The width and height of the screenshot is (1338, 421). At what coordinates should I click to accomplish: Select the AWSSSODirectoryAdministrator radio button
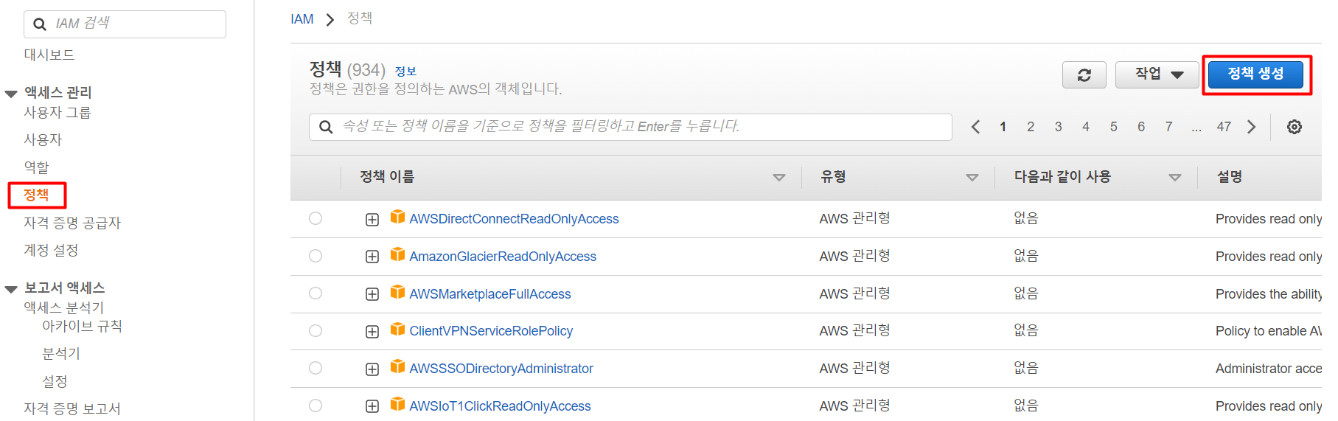pos(316,368)
